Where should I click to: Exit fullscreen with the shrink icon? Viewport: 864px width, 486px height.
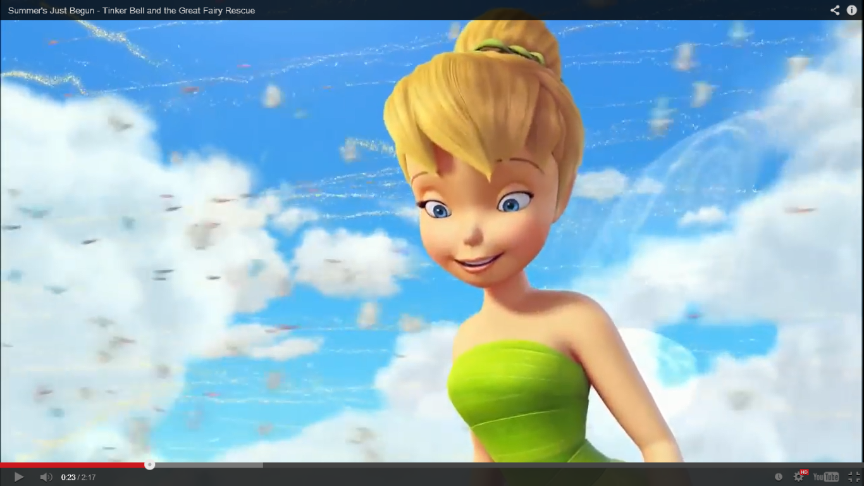[x=853, y=477]
